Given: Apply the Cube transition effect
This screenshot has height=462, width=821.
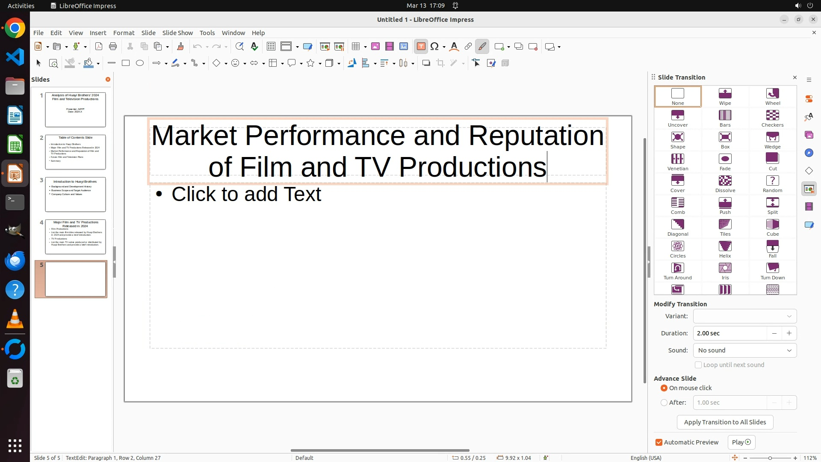Looking at the screenshot, I should [x=772, y=225].
